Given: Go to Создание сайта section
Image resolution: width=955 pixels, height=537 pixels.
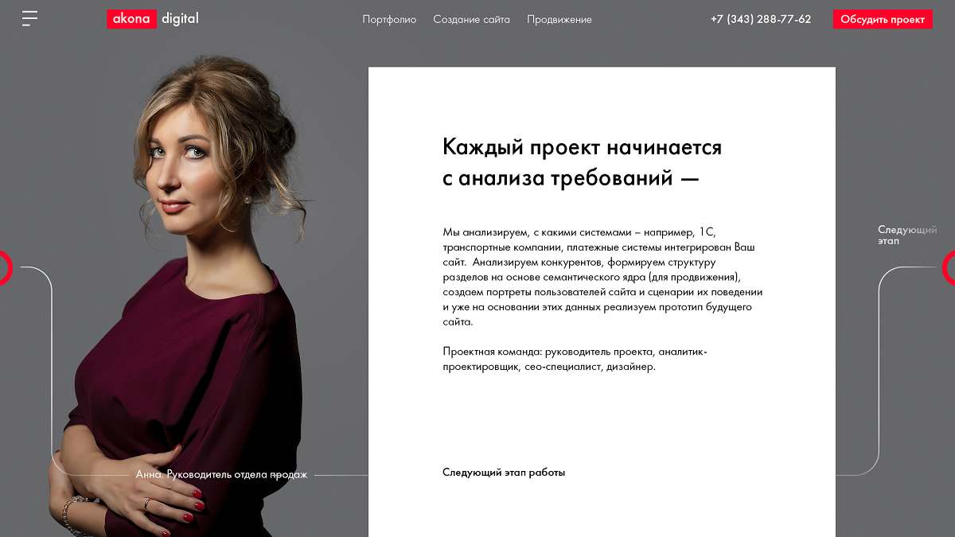Looking at the screenshot, I should [471, 19].
